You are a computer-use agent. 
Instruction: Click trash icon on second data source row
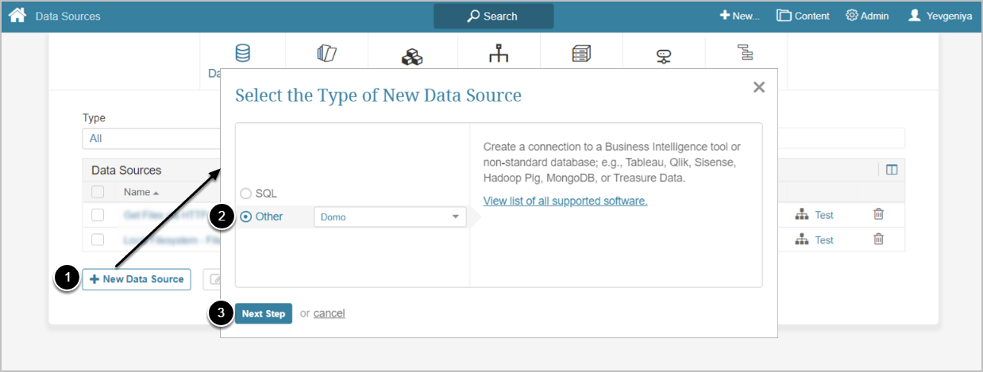(878, 239)
